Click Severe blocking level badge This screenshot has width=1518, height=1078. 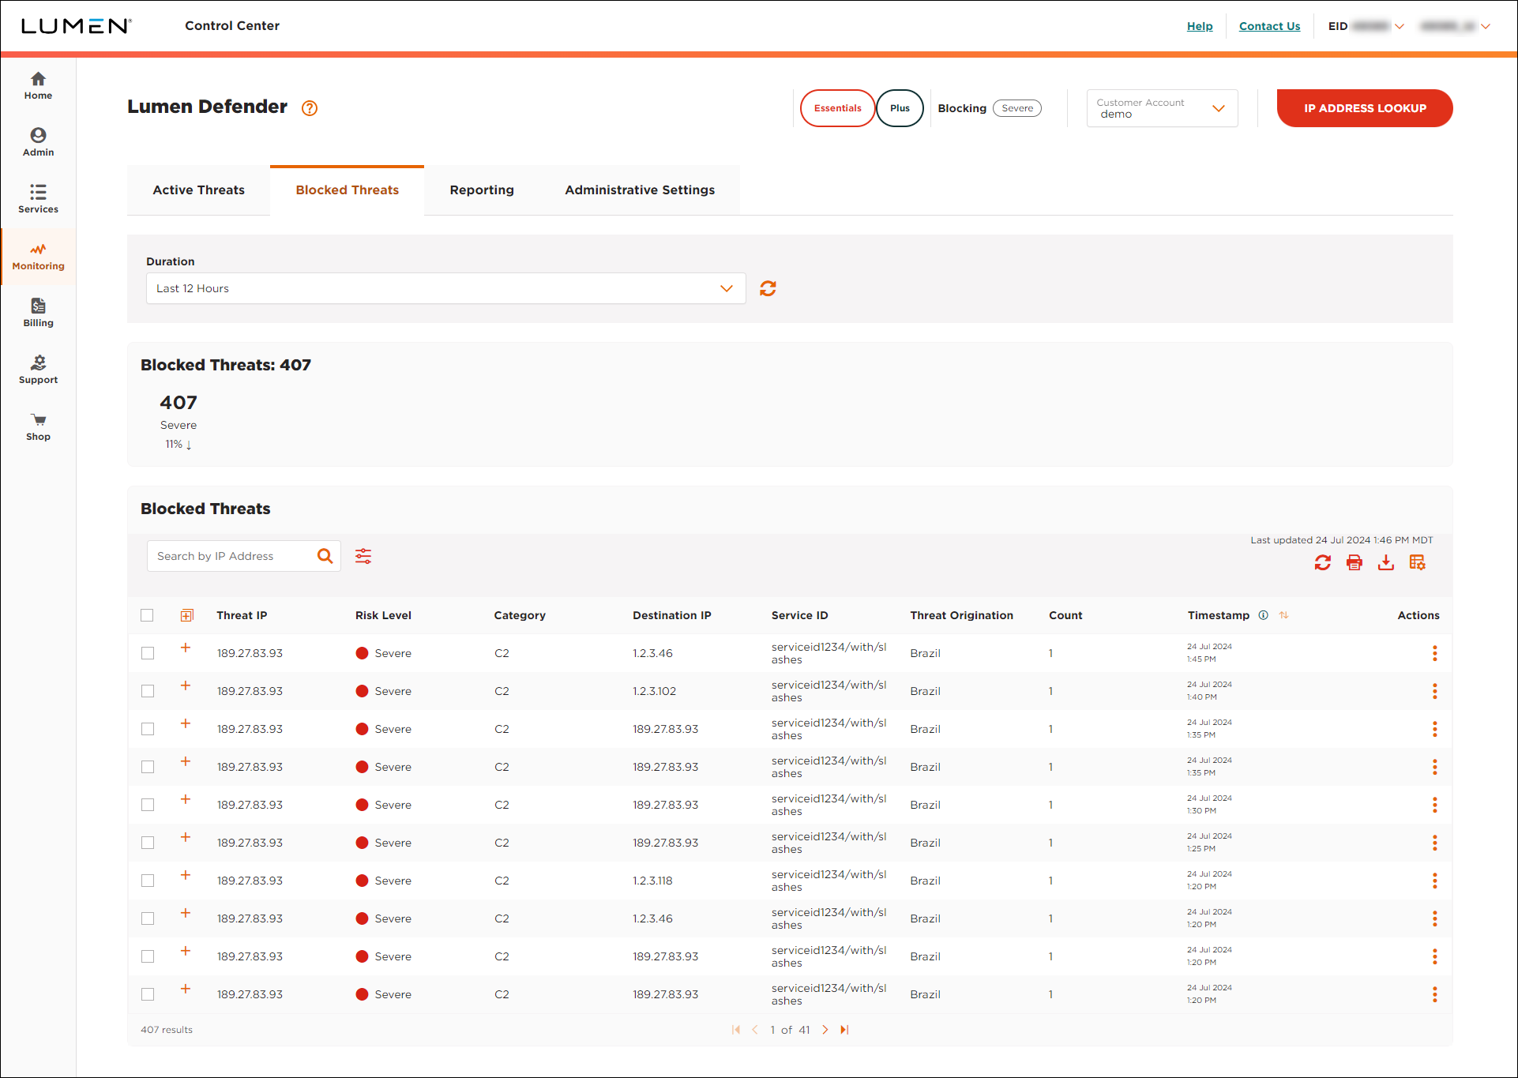coord(1017,108)
